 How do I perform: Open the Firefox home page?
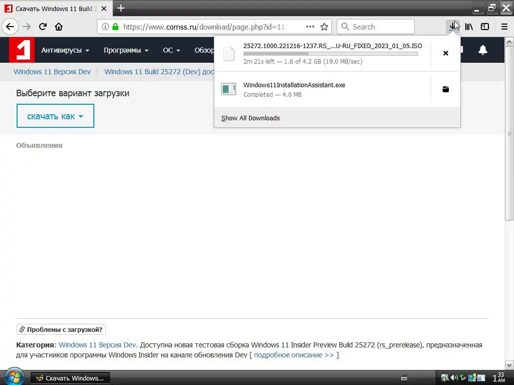tap(59, 27)
